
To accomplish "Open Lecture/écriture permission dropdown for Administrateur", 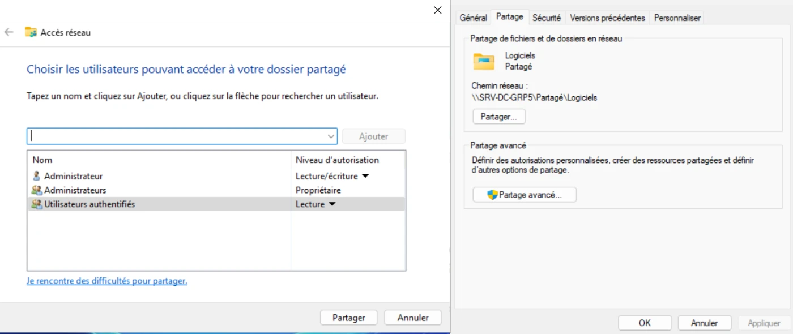I will tap(365, 176).
